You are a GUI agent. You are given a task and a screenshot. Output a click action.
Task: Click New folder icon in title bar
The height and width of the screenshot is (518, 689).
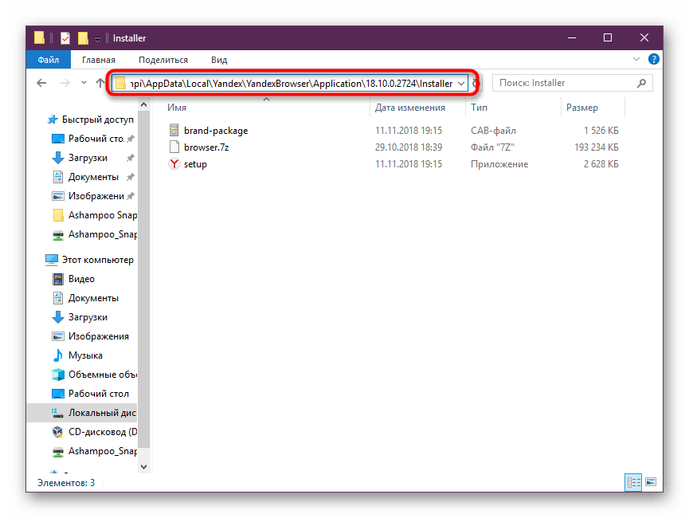[83, 38]
